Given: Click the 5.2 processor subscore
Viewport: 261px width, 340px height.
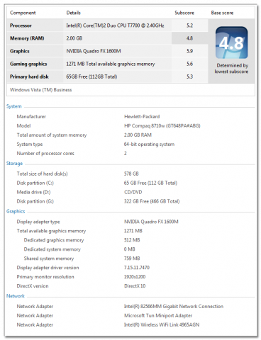Looking at the screenshot, I should tap(189, 25).
